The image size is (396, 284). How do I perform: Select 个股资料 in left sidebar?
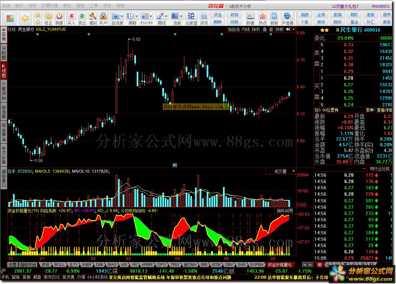click(4, 91)
